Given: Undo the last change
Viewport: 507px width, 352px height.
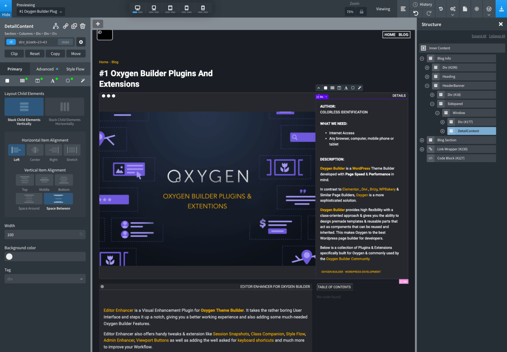Looking at the screenshot, I should pos(415,13).
